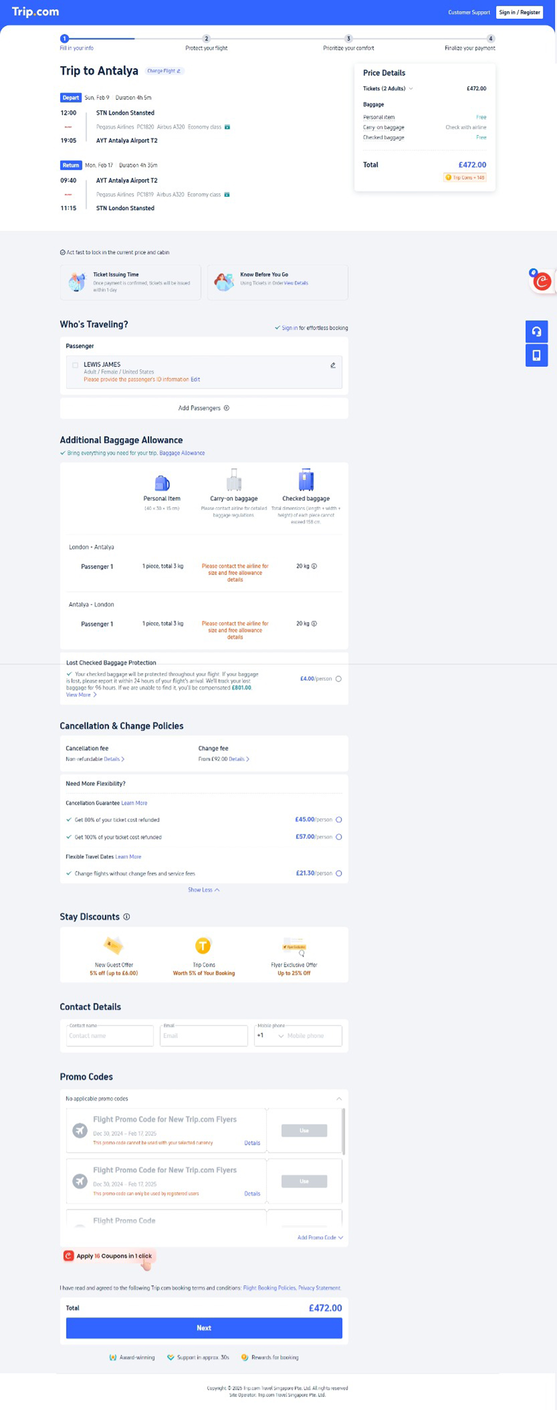Select the 100% ticket cost refunded option
Image resolution: width=557 pixels, height=1410 pixels.
pyautogui.click(x=338, y=836)
